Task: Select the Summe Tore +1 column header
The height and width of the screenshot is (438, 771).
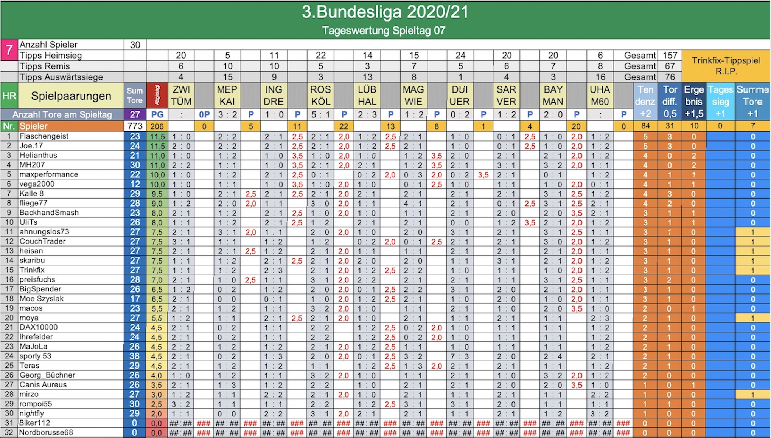Action: pos(752,101)
